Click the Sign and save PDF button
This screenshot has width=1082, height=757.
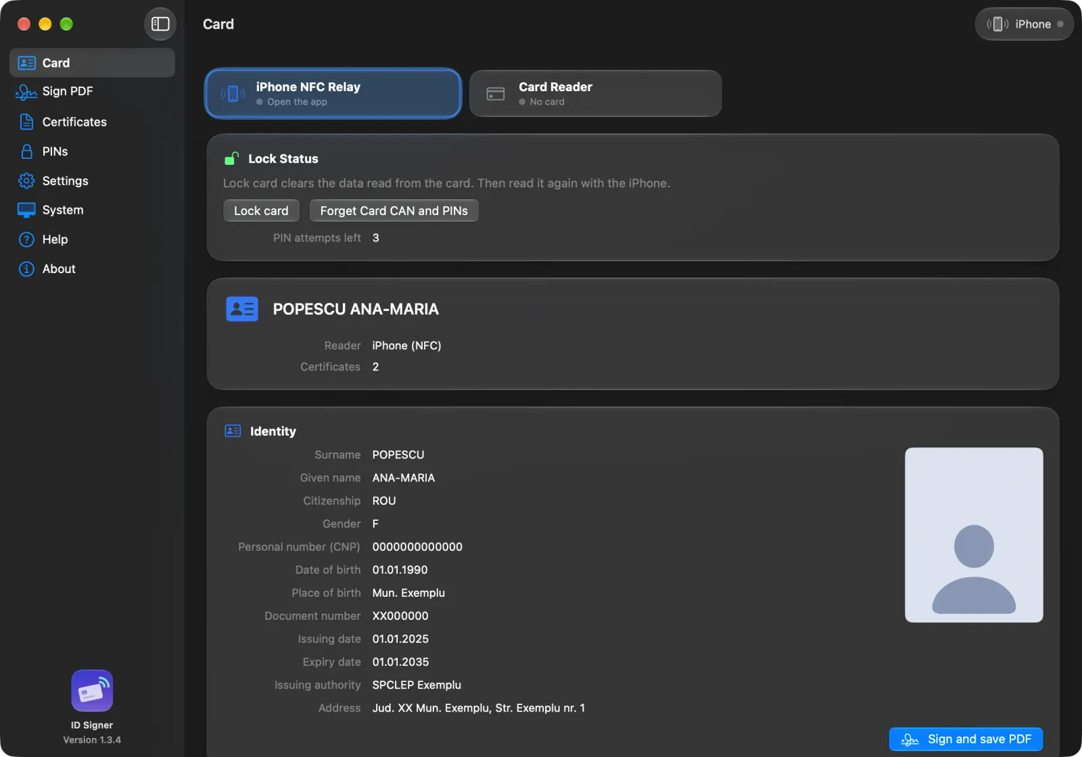pos(966,739)
